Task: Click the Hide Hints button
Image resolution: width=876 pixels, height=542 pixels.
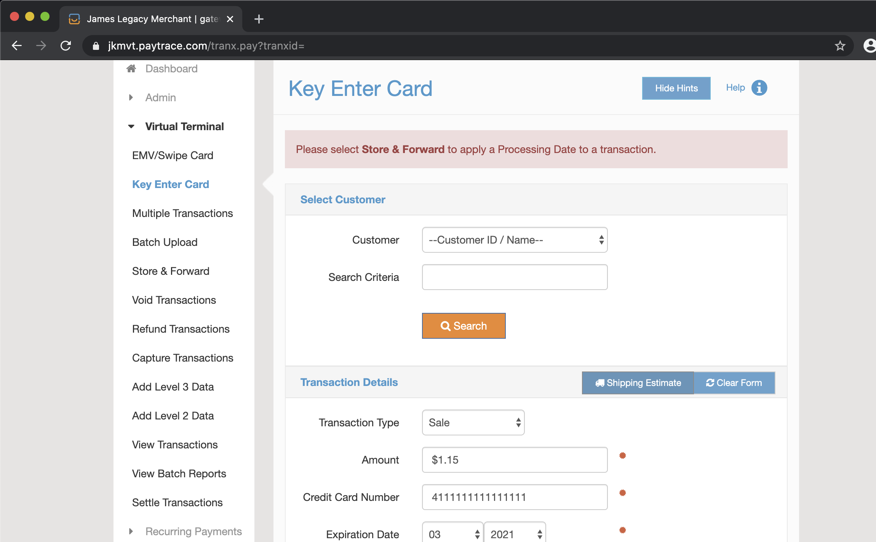Action: point(676,88)
